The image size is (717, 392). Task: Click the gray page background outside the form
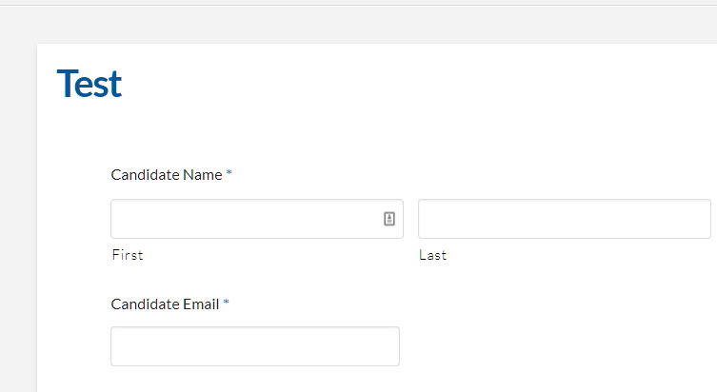[x=18, y=206]
